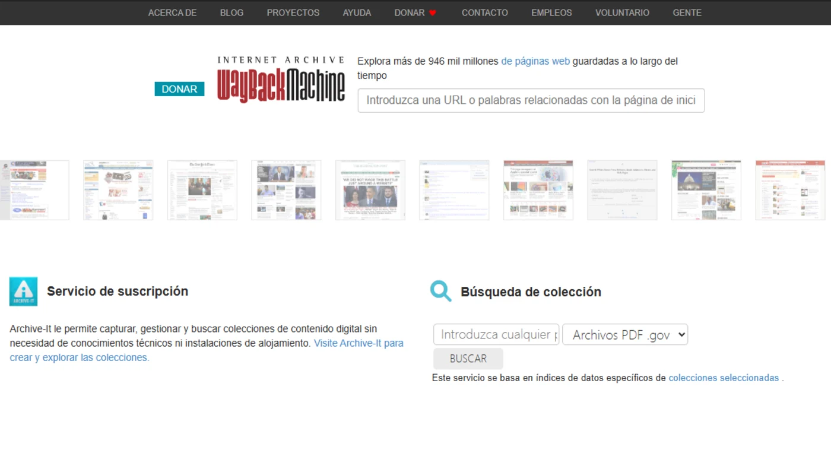Open the fourth thumbnail with news photo grid
This screenshot has height=475, width=831.
point(286,190)
